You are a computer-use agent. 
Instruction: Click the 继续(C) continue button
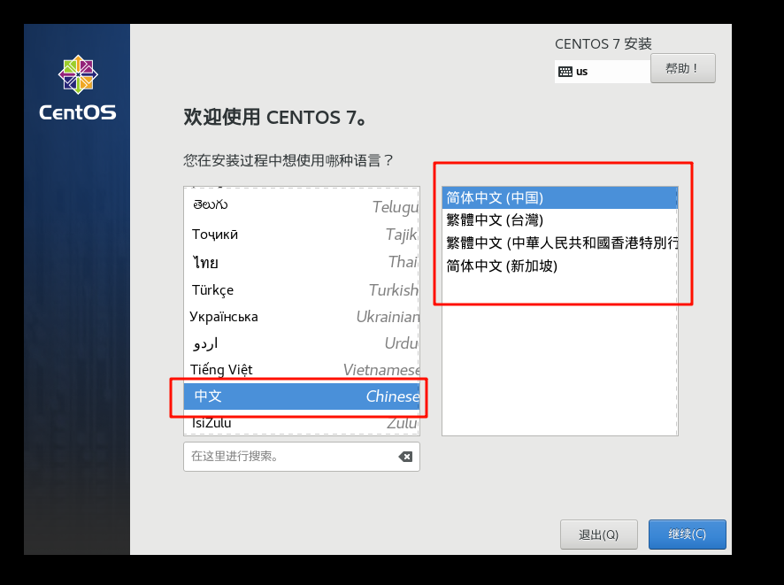pos(688,535)
